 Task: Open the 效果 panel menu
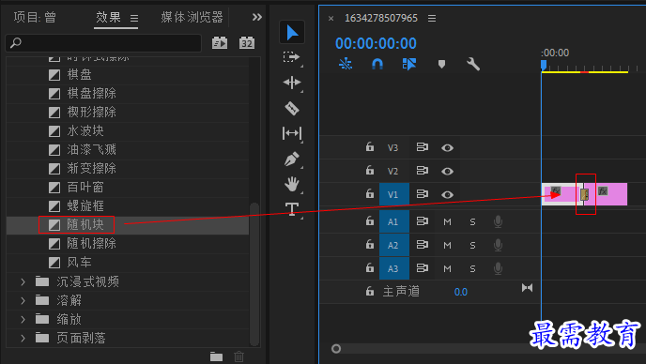[134, 18]
